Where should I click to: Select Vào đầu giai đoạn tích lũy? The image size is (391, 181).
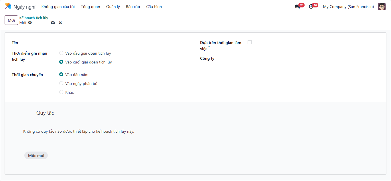tap(61, 53)
